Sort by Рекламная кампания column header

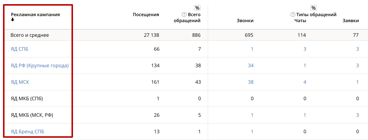tap(35, 15)
